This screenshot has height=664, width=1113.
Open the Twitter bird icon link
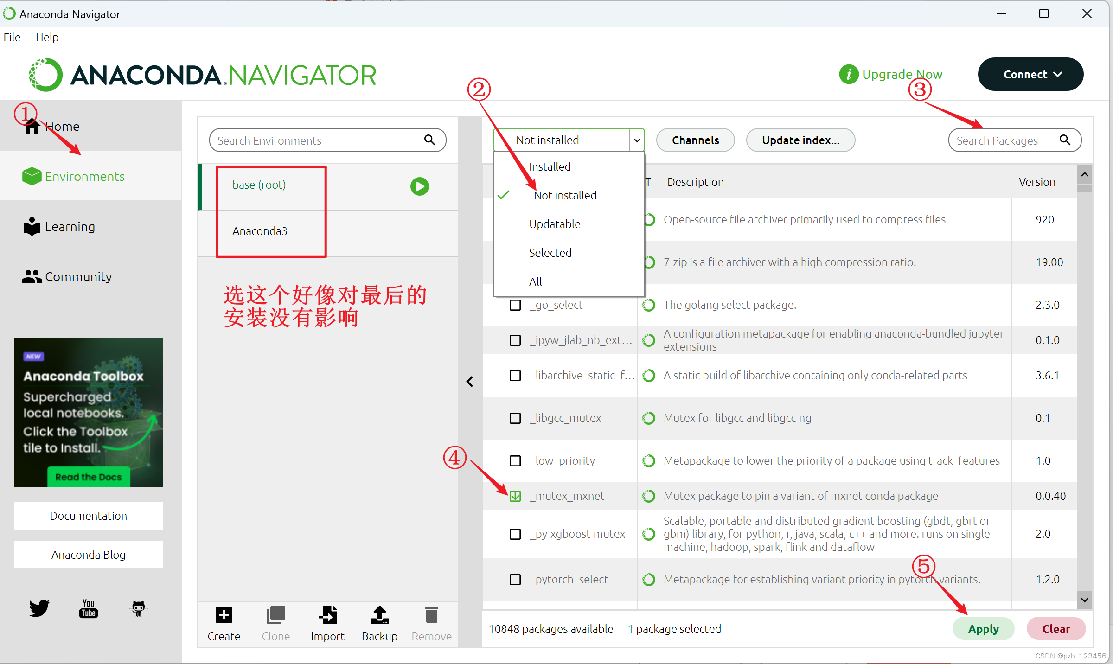click(39, 608)
